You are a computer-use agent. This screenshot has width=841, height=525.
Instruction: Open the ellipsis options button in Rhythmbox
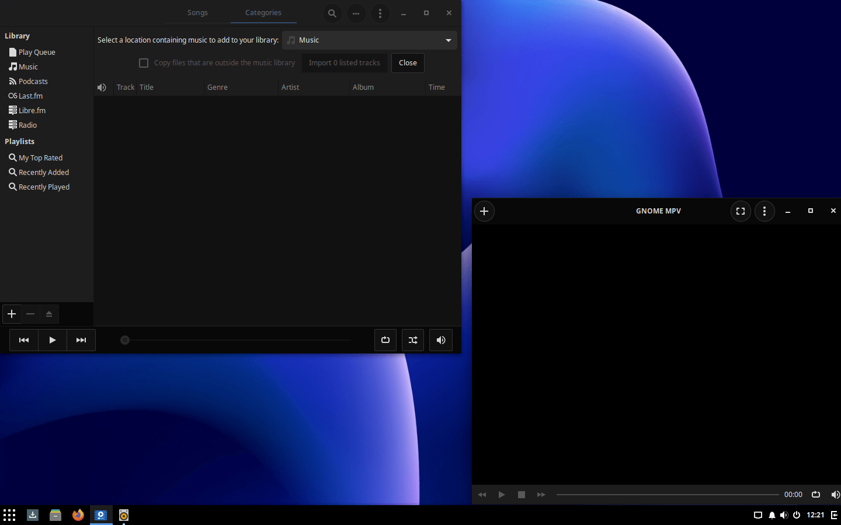pos(356,13)
